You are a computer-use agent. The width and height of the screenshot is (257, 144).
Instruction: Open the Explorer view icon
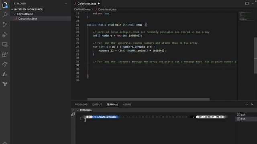(x=5, y=5)
